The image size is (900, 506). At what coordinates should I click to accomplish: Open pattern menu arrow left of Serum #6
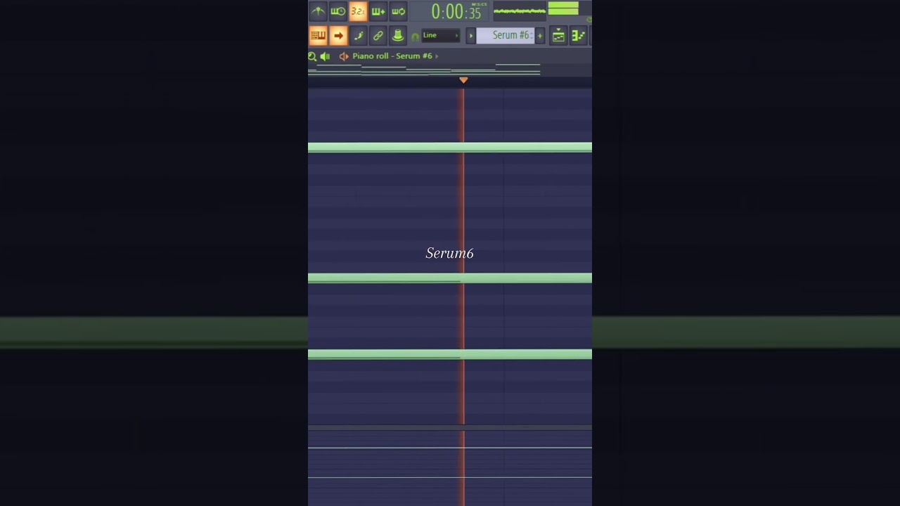coord(471,35)
